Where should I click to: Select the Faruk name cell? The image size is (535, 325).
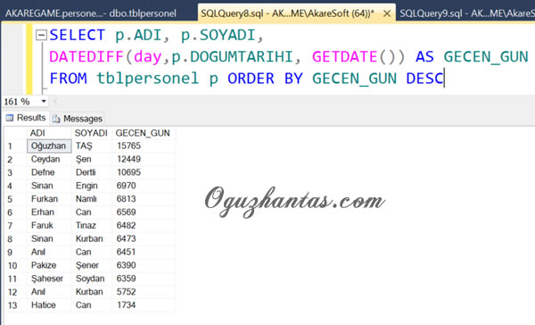tap(49, 226)
